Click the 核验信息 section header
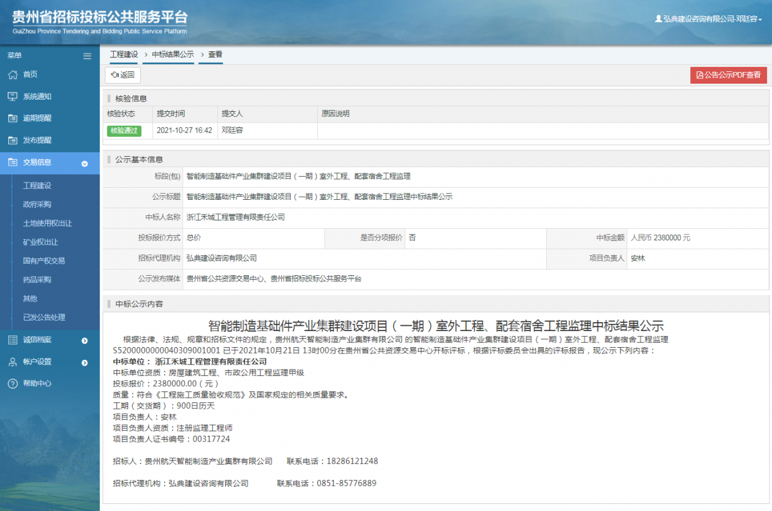This screenshot has width=772, height=511. (131, 98)
